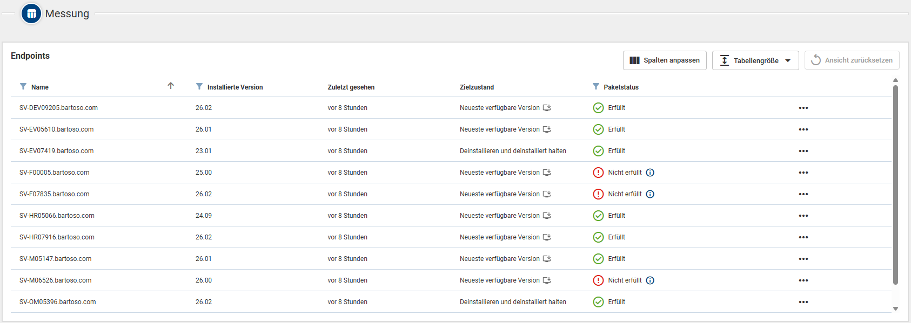Click version 24.09 cell
This screenshot has height=323, width=911.
[204, 216]
